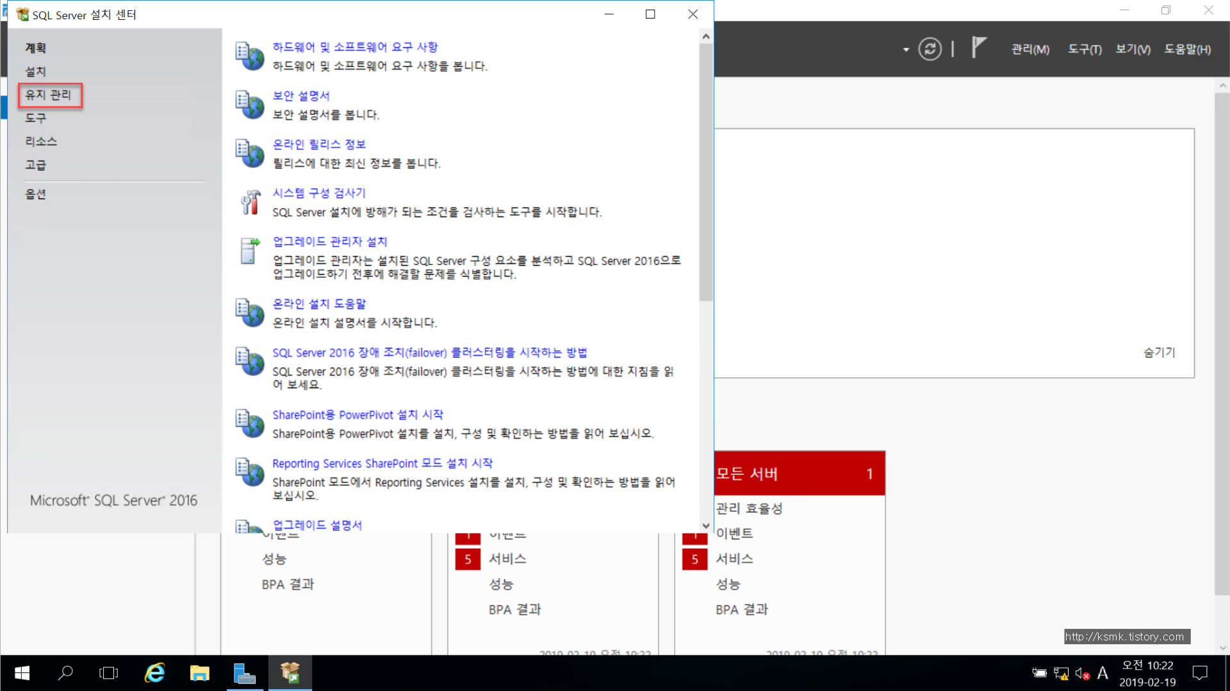Open 관리(M) menu in Server Manager
Viewport: 1230px width, 691px height.
[x=1030, y=49]
